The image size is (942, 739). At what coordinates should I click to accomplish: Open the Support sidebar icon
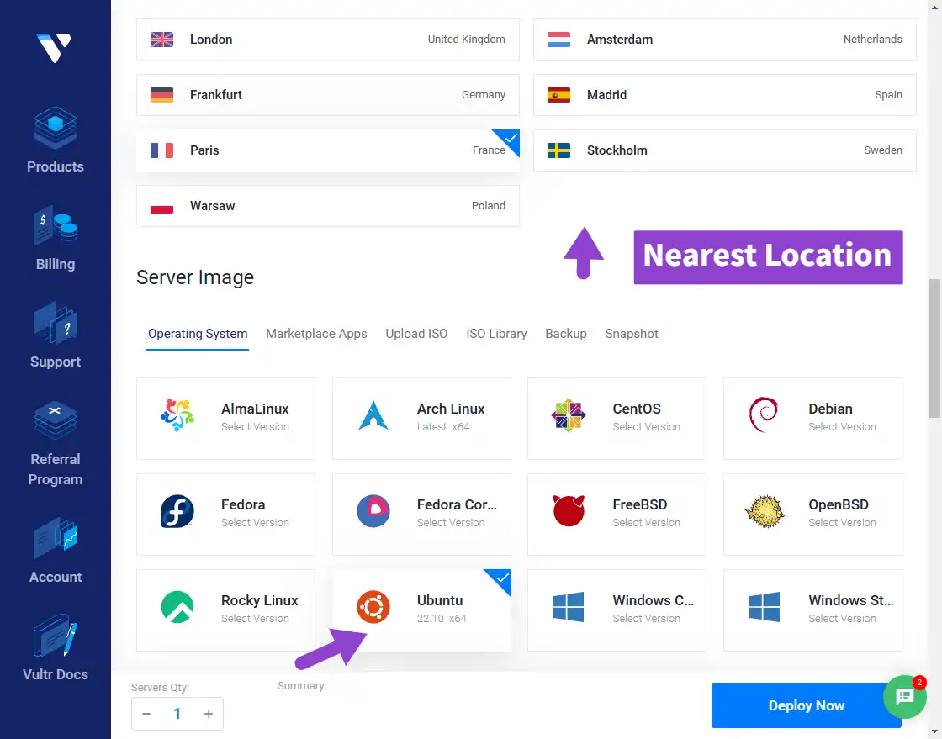(56, 323)
